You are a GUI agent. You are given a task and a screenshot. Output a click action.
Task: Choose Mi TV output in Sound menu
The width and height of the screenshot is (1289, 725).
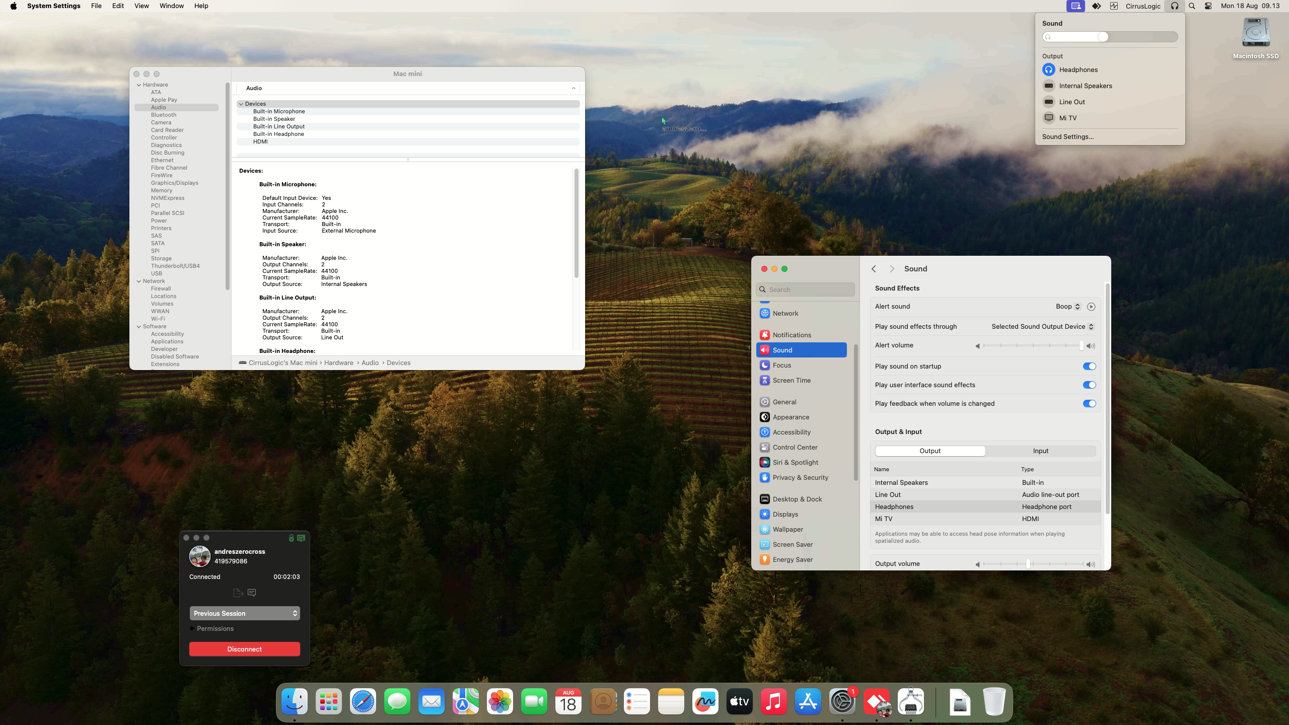(1067, 118)
